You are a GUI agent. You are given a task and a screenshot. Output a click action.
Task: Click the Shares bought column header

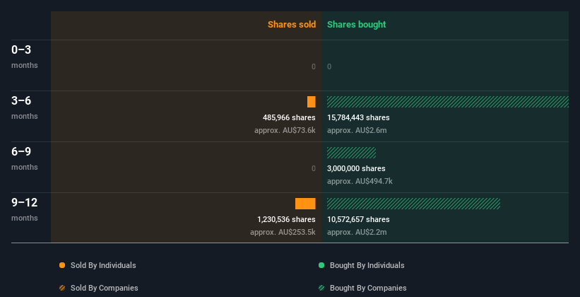tap(357, 25)
